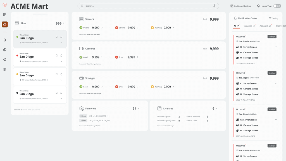Toggle the e-map View switch
286x161 pixels.
click(277, 6)
